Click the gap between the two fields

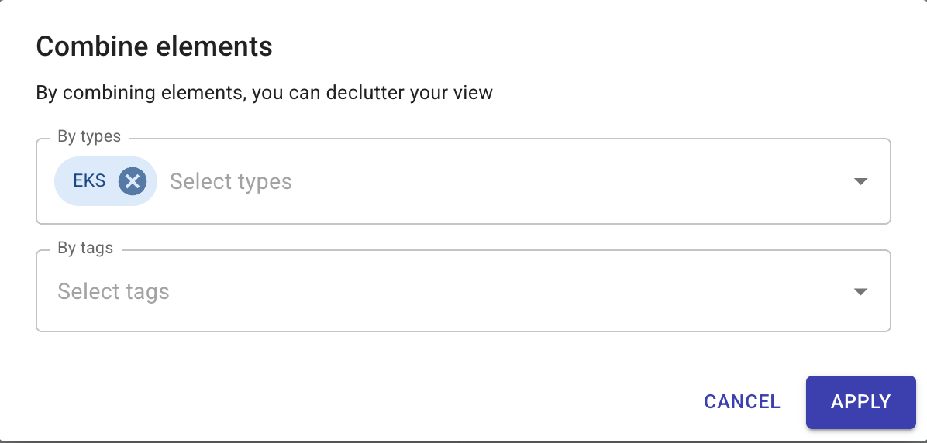click(463, 237)
